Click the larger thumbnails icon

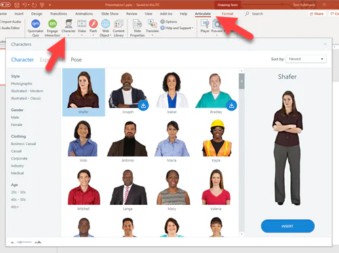point(38,242)
